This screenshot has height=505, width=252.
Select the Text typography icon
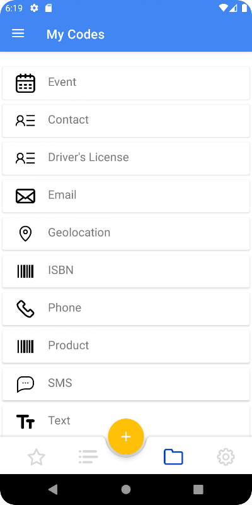(25, 422)
